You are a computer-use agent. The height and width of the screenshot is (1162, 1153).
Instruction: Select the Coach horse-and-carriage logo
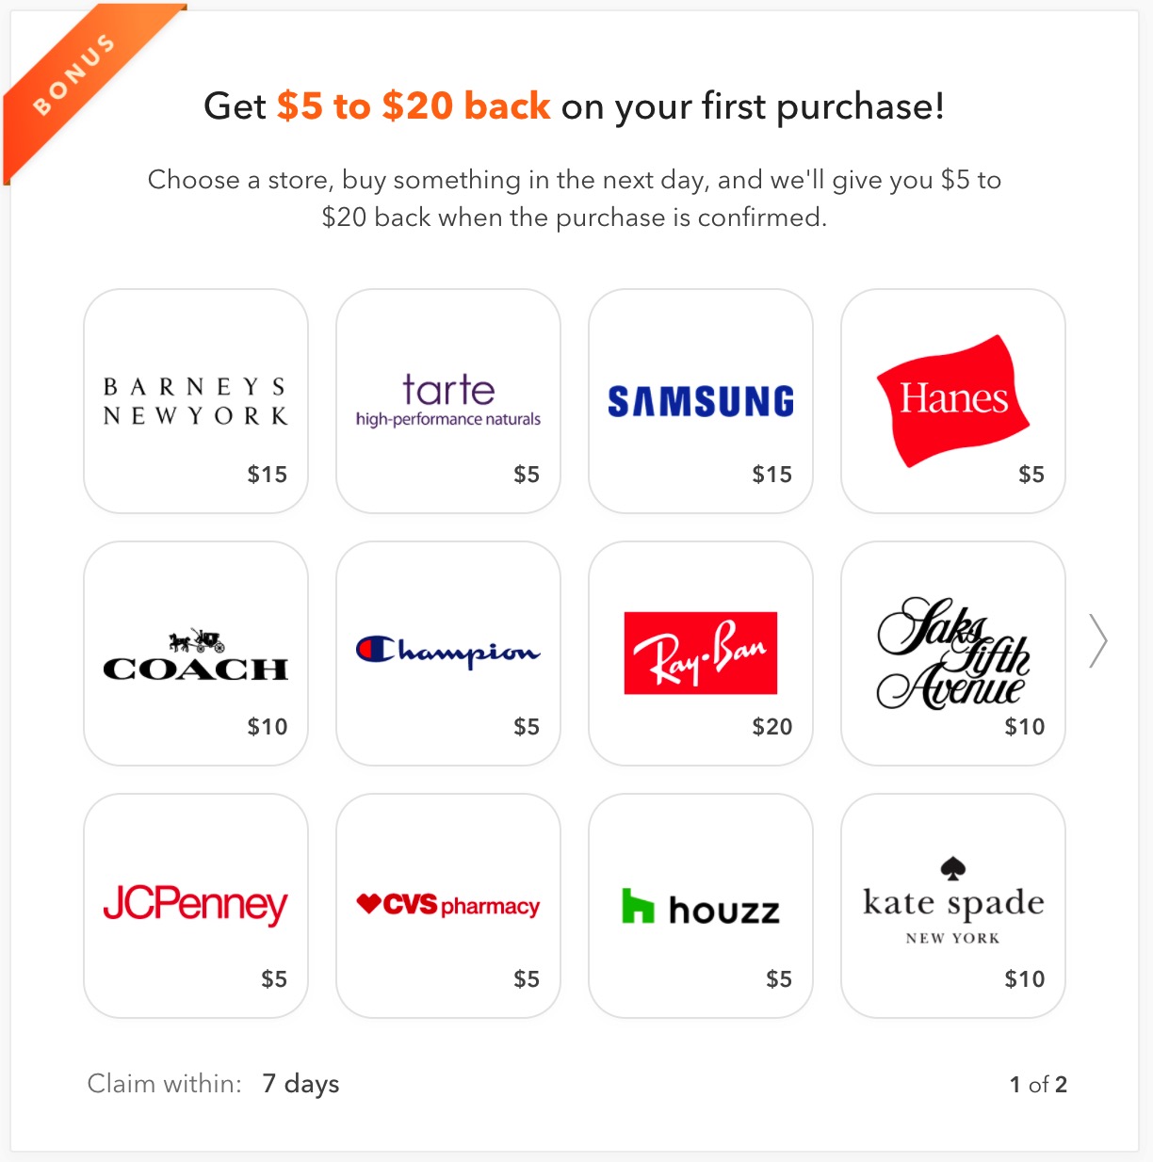(x=196, y=656)
